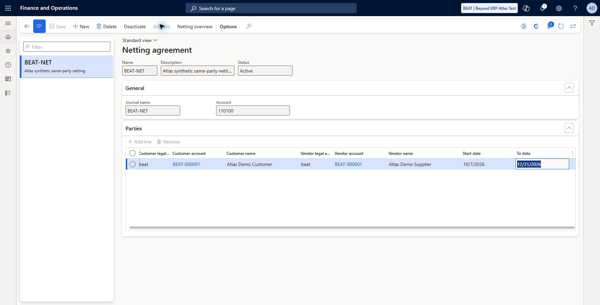Screen dimensions: 600x305
Task: Open grid options three-dot menu
Action: 572,153
